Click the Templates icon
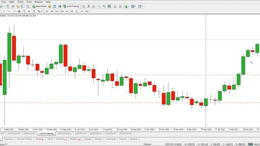The width and height of the screenshot is (260, 146). coord(140,6)
